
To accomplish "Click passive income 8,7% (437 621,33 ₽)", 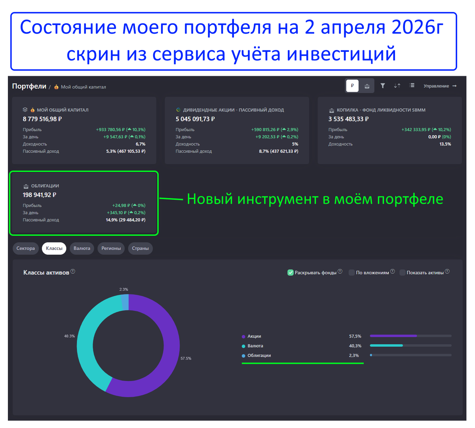I will (x=279, y=152).
